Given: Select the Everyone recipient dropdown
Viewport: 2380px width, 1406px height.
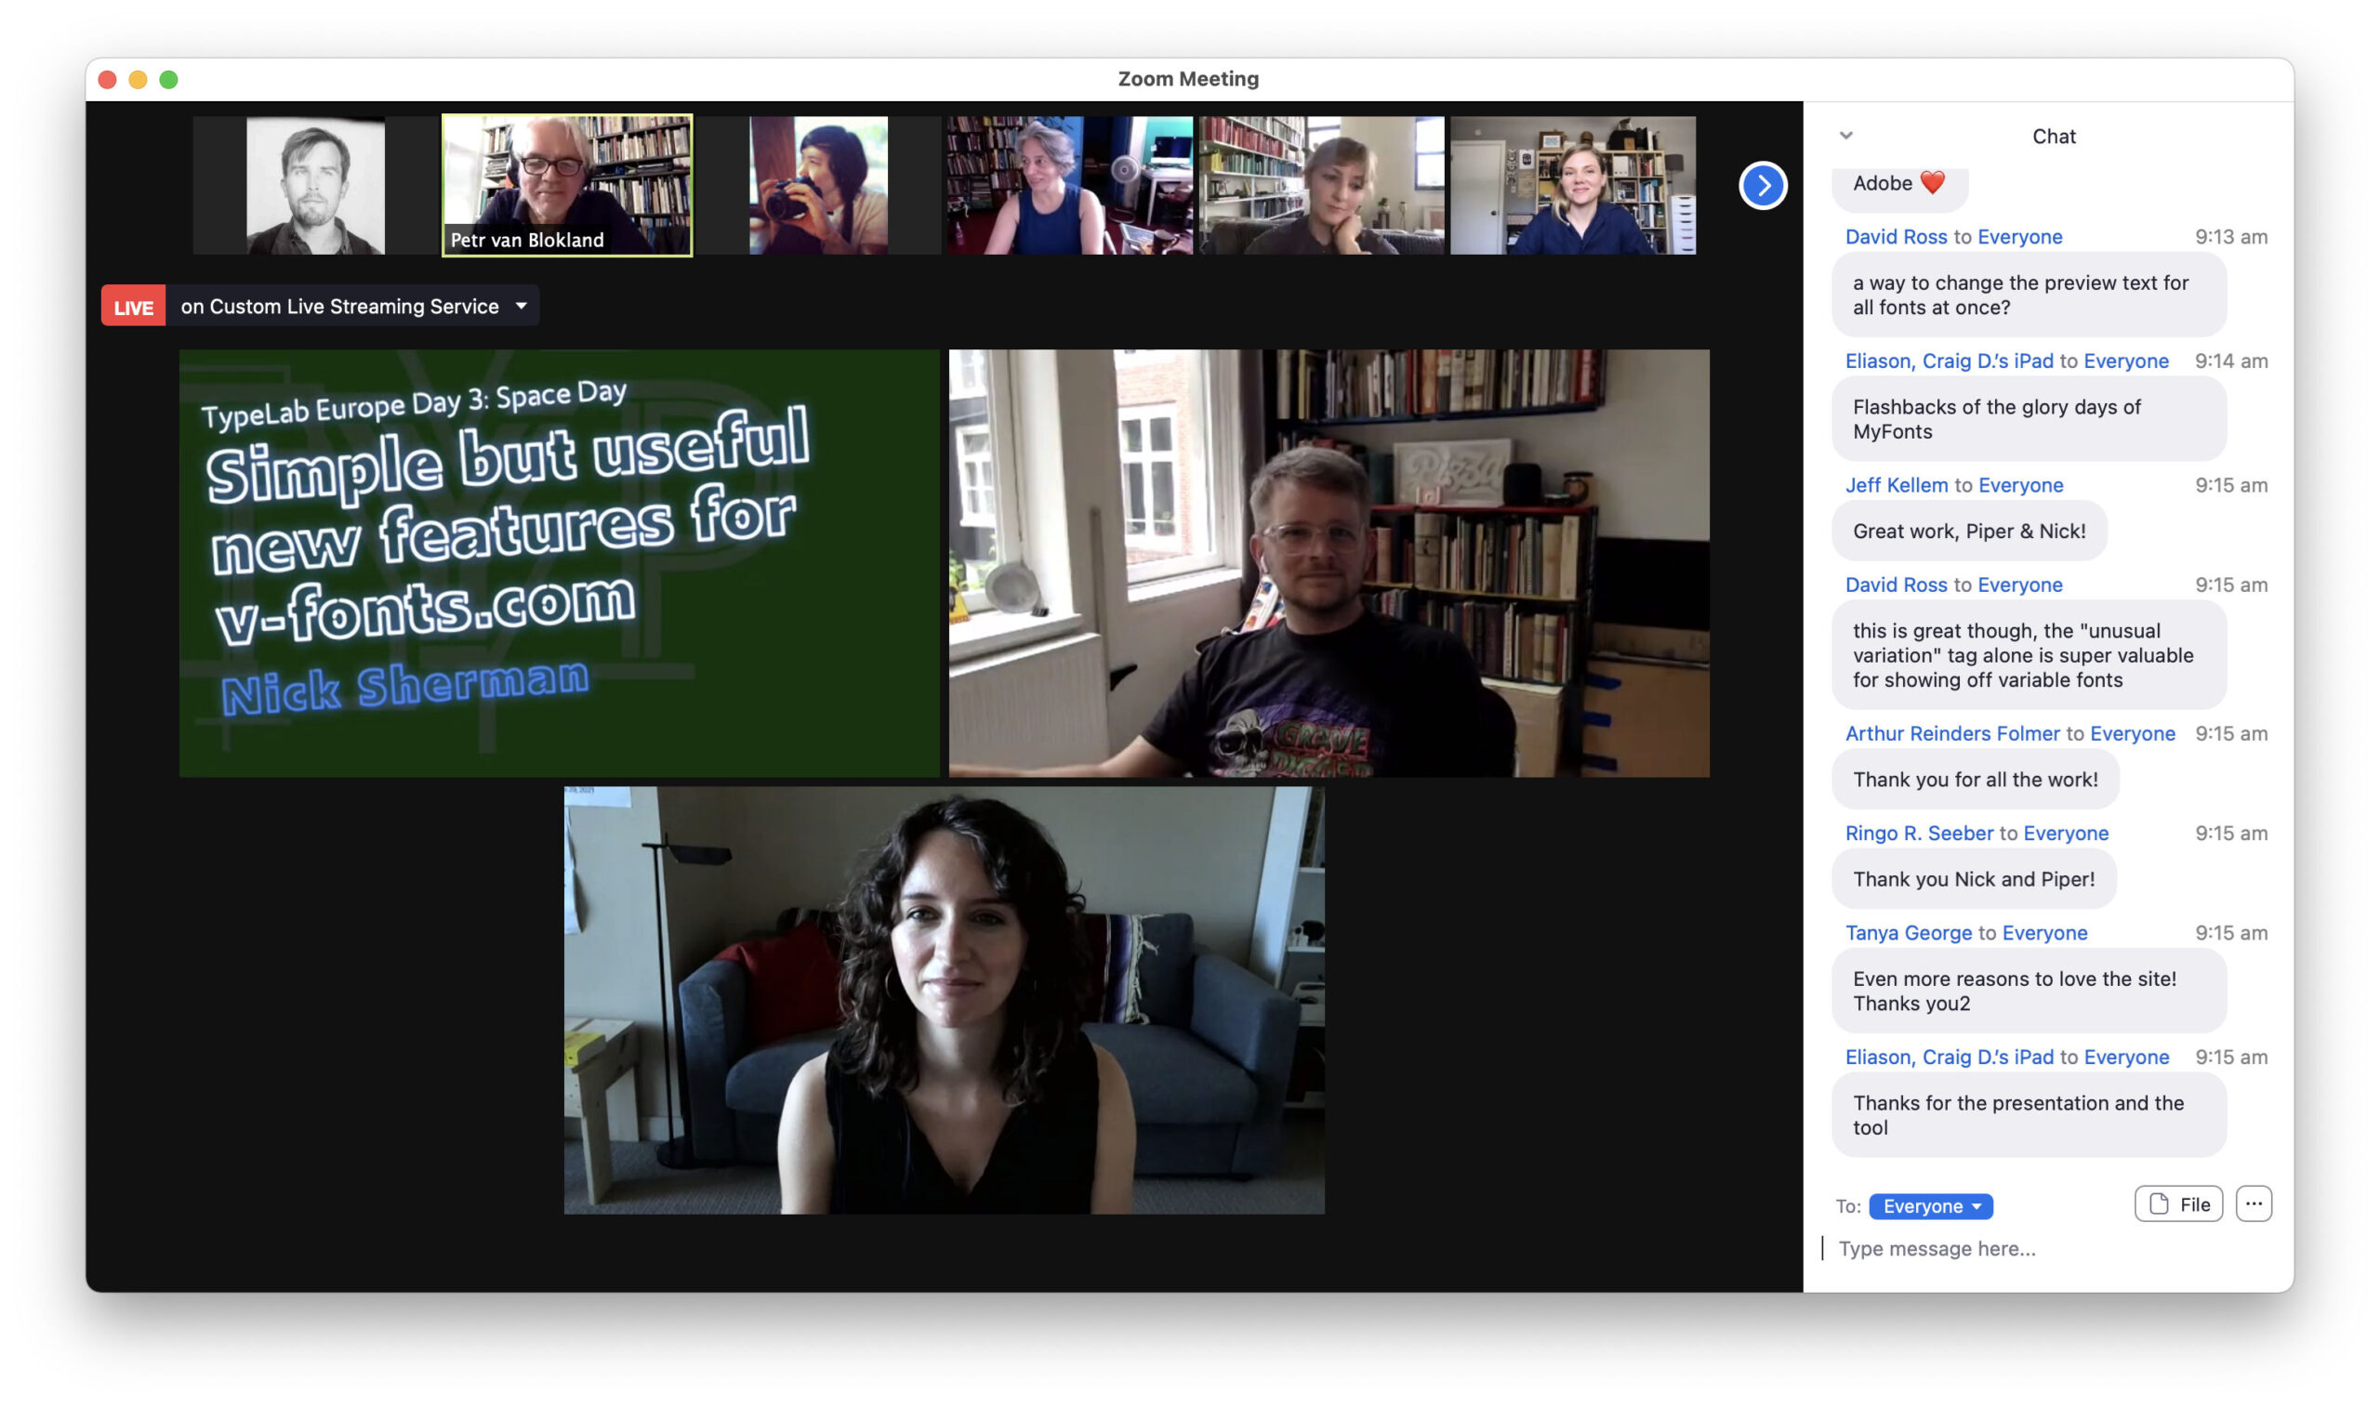Looking at the screenshot, I should coord(1930,1205).
